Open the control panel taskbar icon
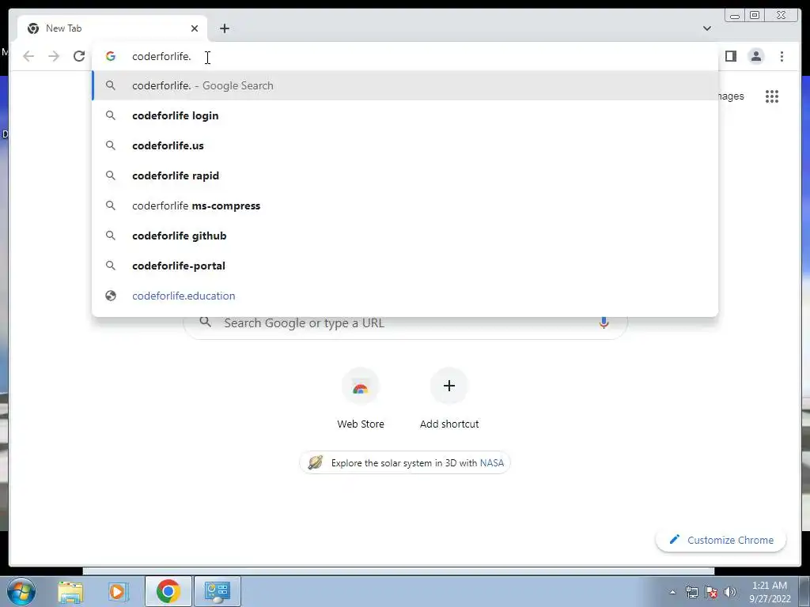The height and width of the screenshot is (607, 810). [x=217, y=591]
